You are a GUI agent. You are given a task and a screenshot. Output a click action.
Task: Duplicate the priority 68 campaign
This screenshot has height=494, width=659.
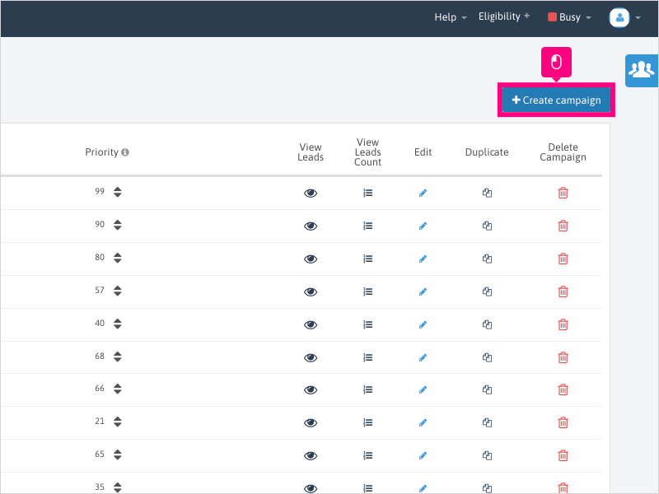point(487,357)
